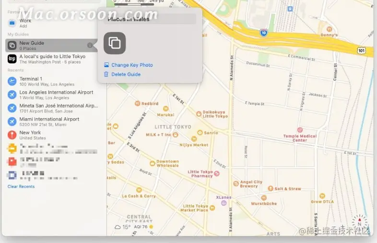Choose Delete Guide
This screenshot has height=243, width=377.
pyautogui.click(x=122, y=74)
